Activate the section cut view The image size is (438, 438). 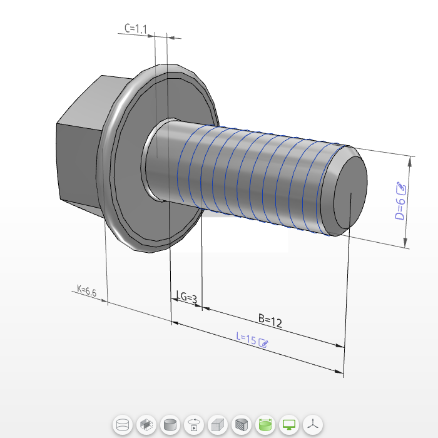click(242, 425)
